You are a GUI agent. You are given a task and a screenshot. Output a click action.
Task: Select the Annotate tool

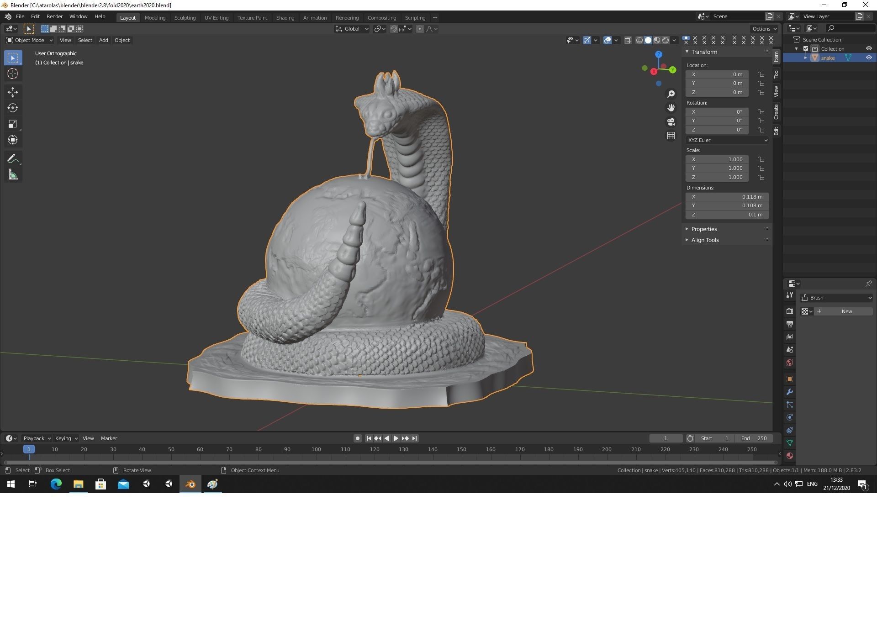click(x=13, y=159)
